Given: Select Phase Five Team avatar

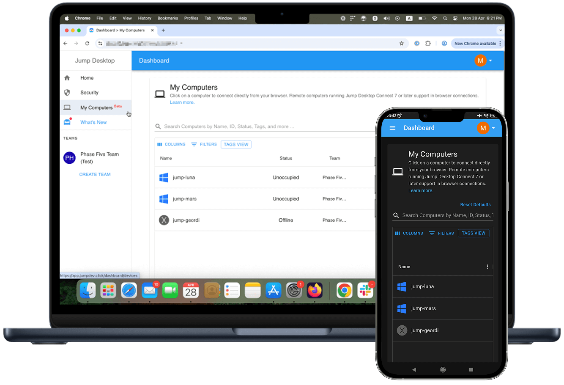Looking at the screenshot, I should [x=69, y=158].
